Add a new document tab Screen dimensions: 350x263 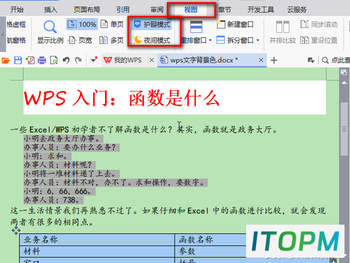(x=274, y=60)
